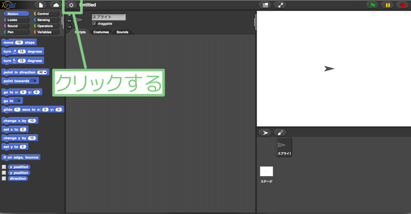The height and width of the screenshot is (214, 411).
Task: Click the change x by 10 block
Action: [x=20, y=121]
